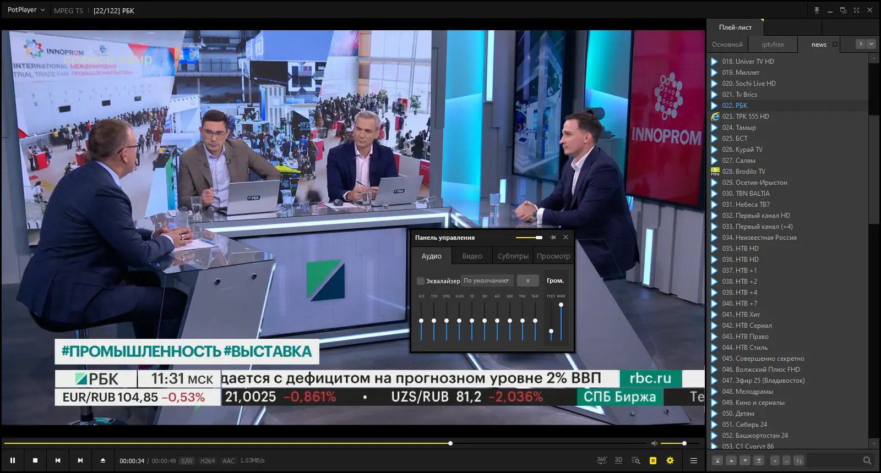Screen dimensions: 881x473
Task: Switch to the Основной playlist tab
Action: 727,45
